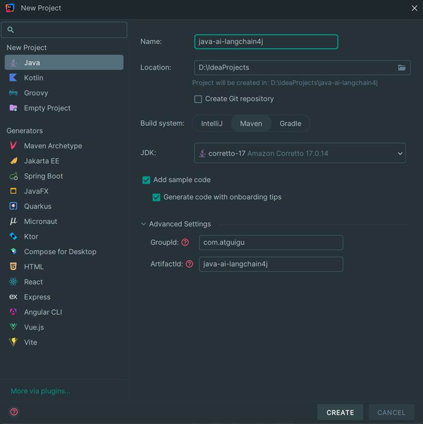Choose the Kotlin icon in sidebar
Viewport: 423px width, 424px height.
[x=13, y=77]
